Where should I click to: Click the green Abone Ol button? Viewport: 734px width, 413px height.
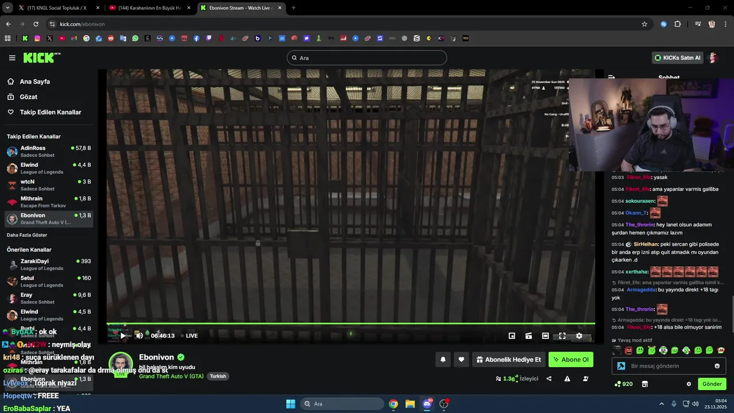tap(571, 360)
